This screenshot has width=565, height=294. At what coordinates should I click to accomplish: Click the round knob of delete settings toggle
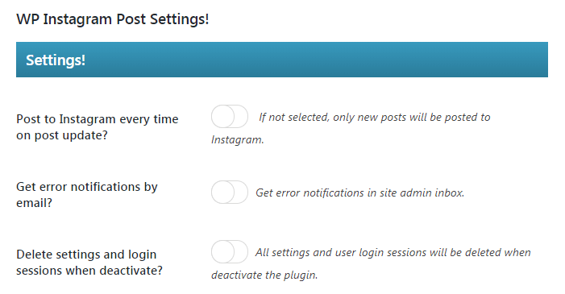222,252
